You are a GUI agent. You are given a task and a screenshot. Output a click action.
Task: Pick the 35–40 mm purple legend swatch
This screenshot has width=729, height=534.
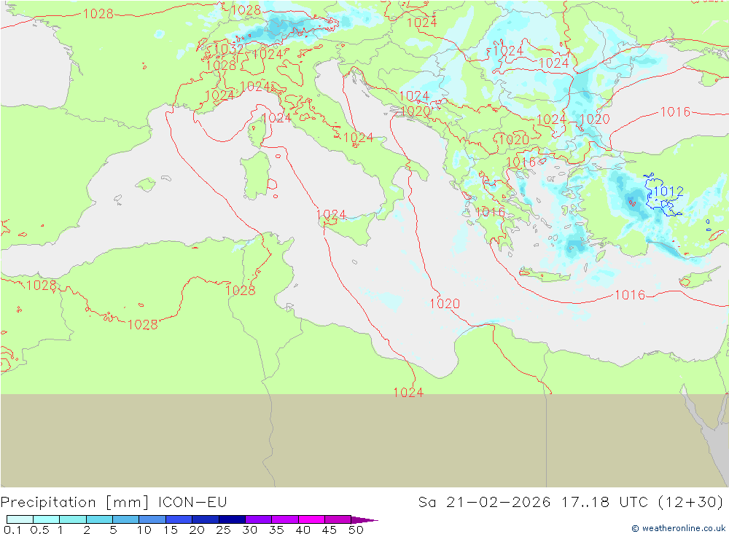(285, 519)
